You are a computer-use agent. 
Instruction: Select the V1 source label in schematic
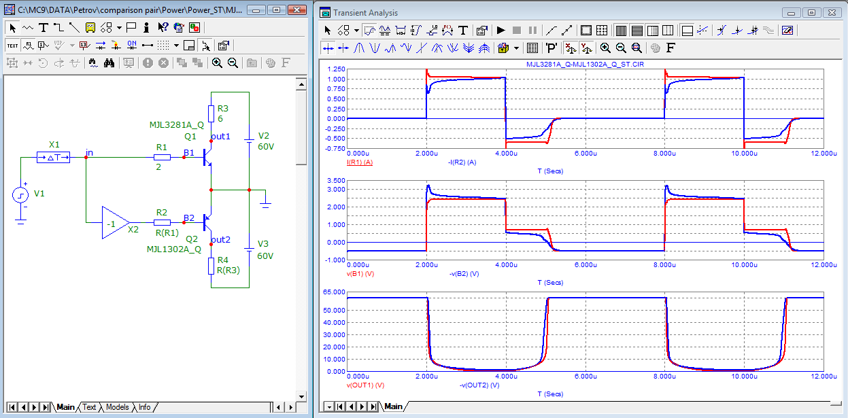click(39, 194)
